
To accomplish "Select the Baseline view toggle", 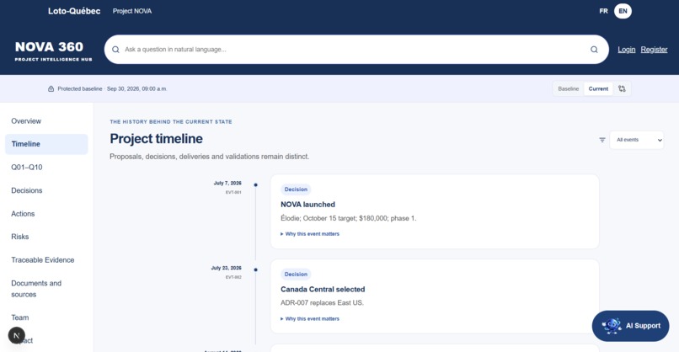I will coord(568,88).
